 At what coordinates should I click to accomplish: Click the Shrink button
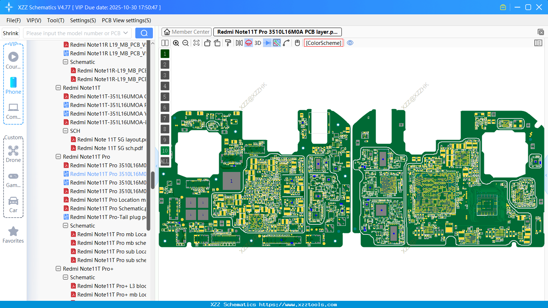pos(10,33)
